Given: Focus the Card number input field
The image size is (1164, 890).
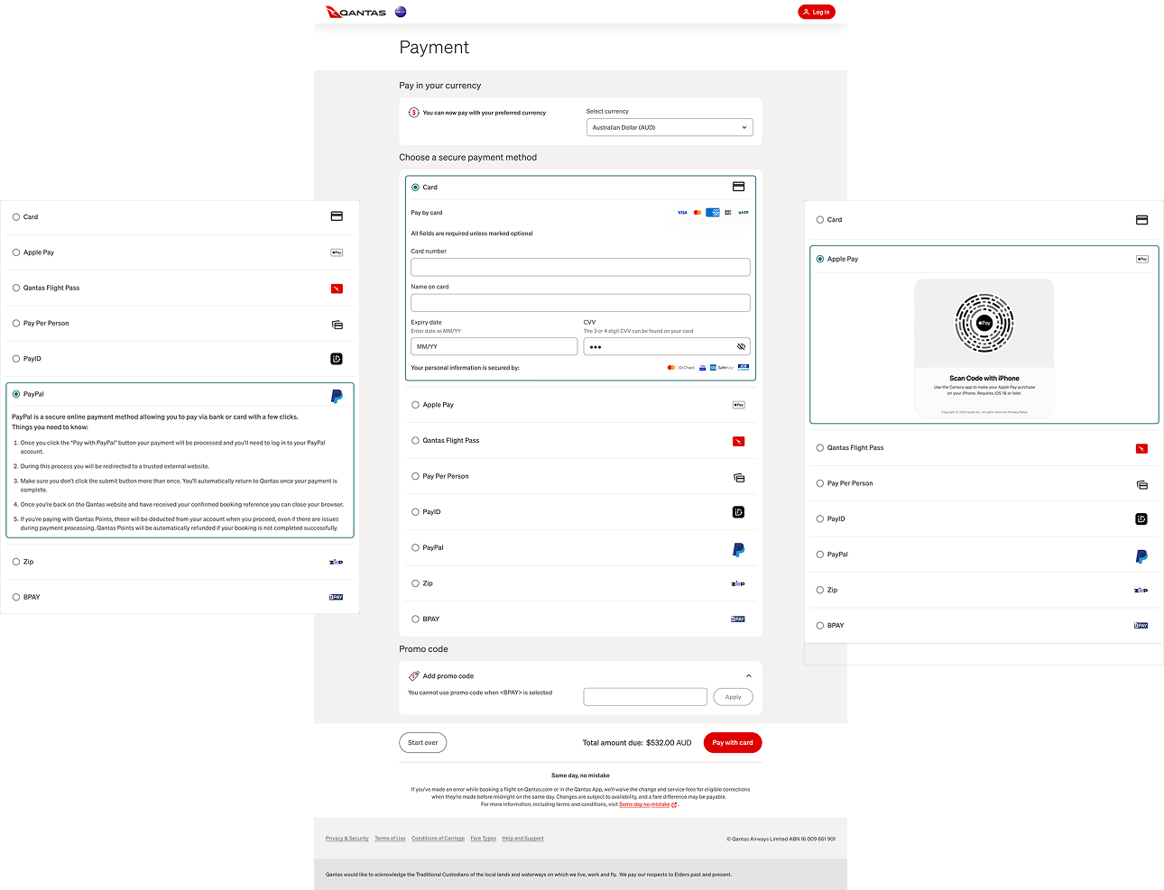Looking at the screenshot, I should click(580, 267).
